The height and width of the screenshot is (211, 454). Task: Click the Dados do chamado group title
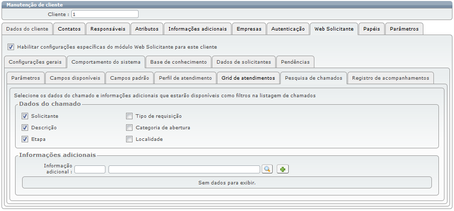click(50, 104)
